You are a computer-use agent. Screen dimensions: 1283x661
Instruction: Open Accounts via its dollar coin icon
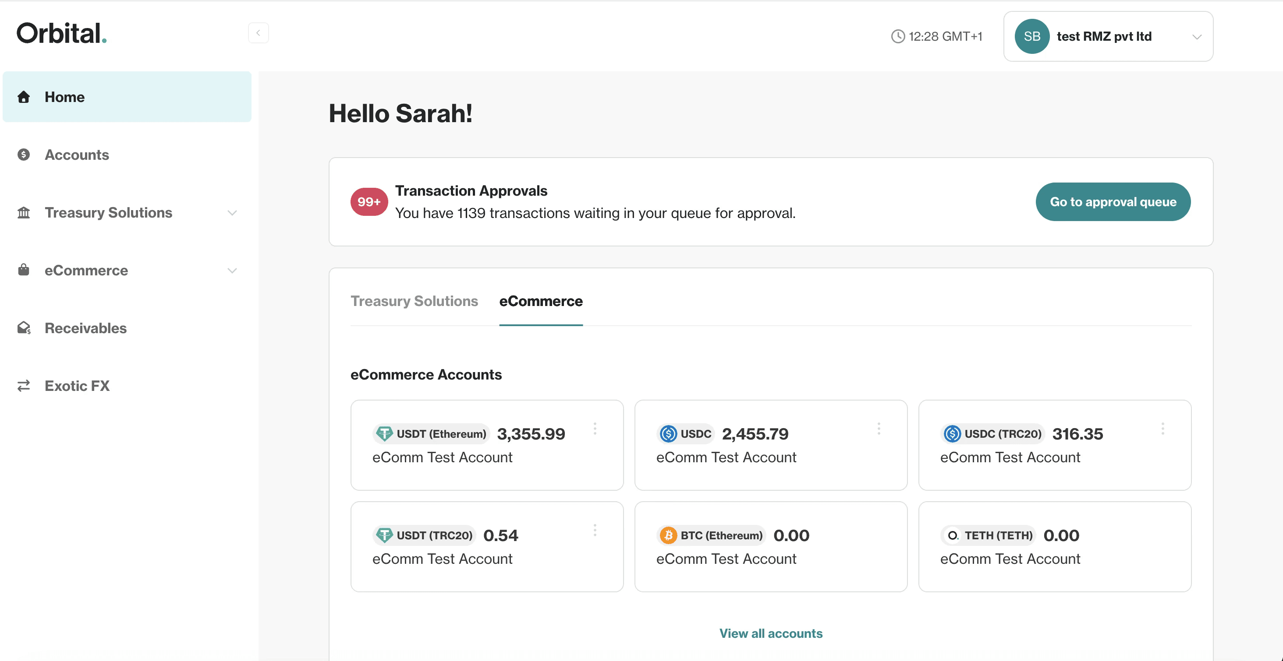click(23, 155)
